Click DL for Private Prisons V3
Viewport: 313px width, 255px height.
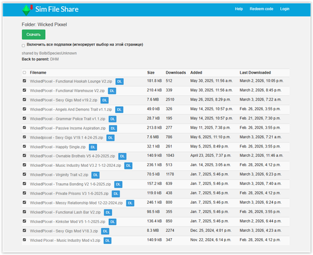(116, 194)
